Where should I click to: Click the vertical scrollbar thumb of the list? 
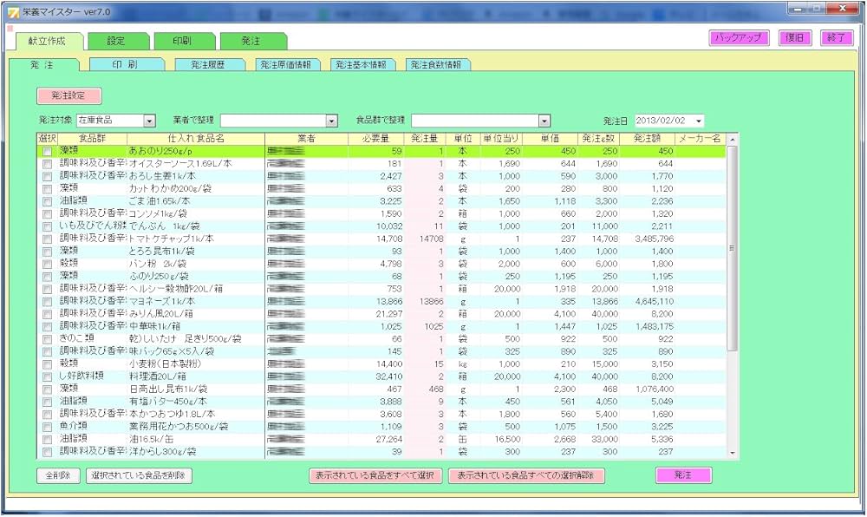coord(733,247)
